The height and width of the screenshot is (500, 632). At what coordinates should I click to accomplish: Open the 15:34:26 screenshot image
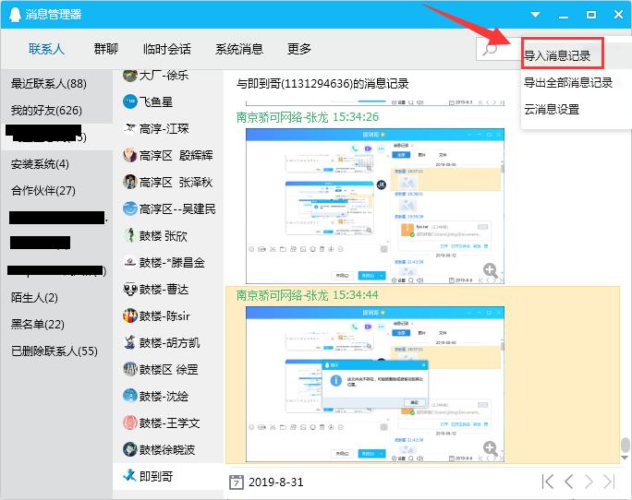[x=375, y=206]
